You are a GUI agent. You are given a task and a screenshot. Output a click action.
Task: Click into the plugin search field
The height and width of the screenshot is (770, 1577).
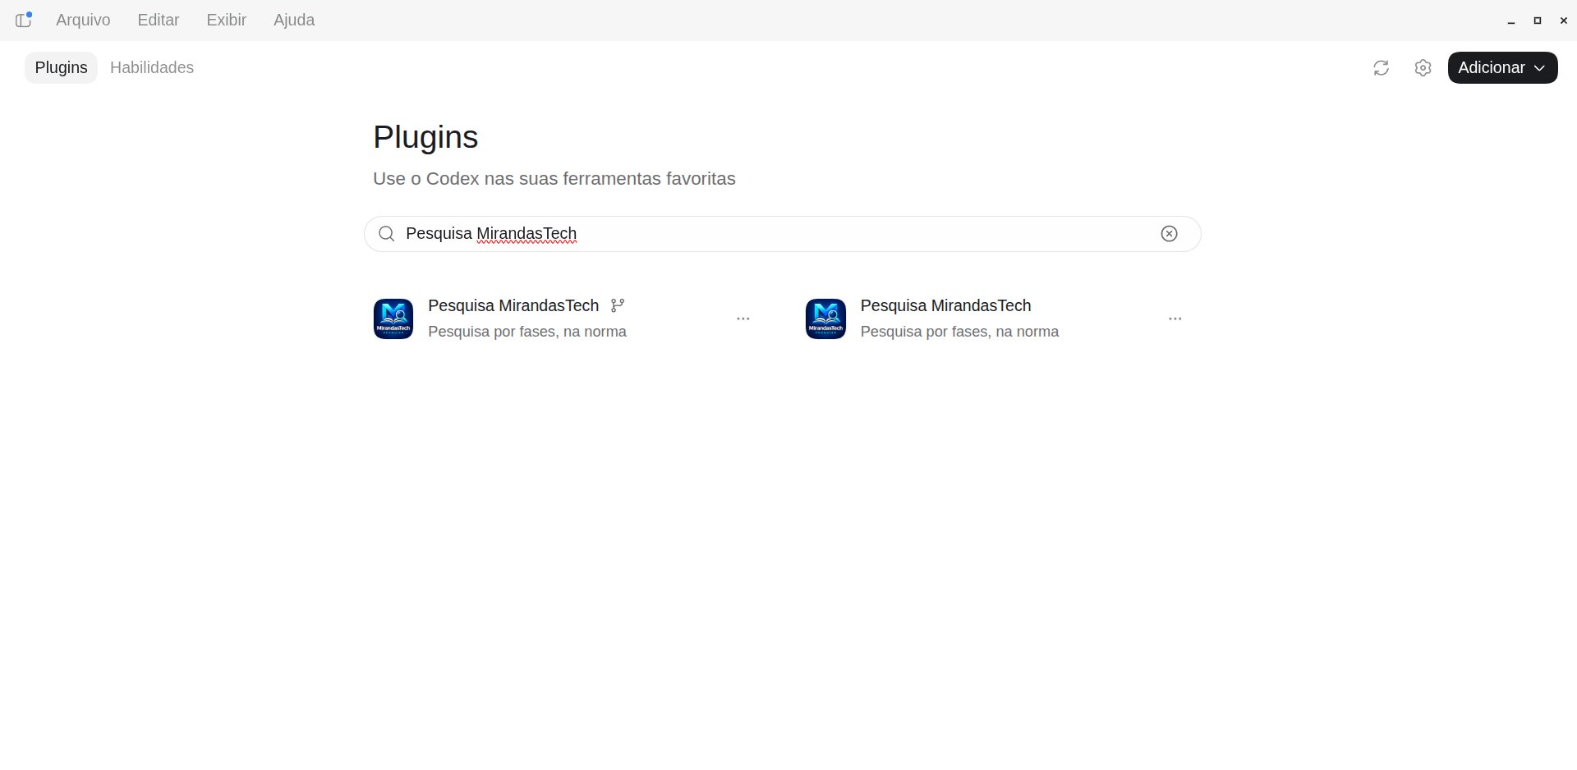coord(782,234)
